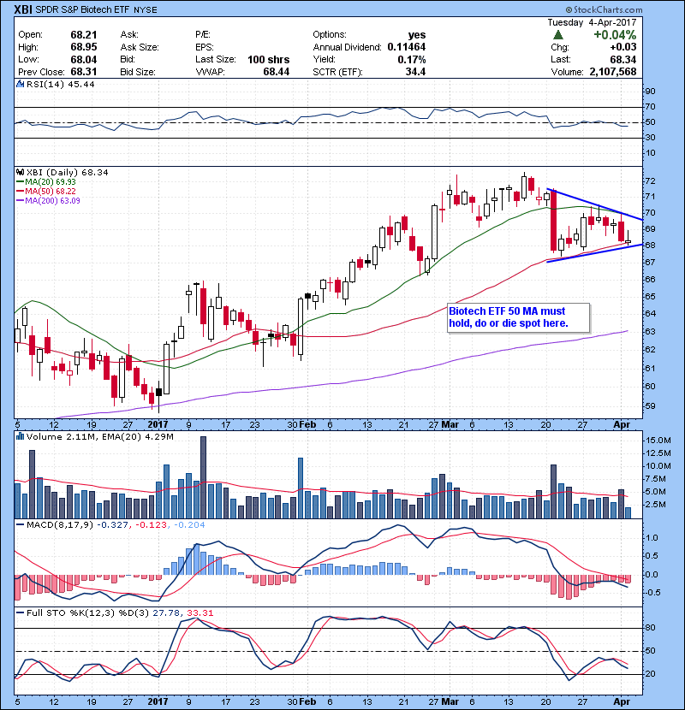Click the © StockCharts.com credit
The image size is (685, 710).
tap(604, 9)
